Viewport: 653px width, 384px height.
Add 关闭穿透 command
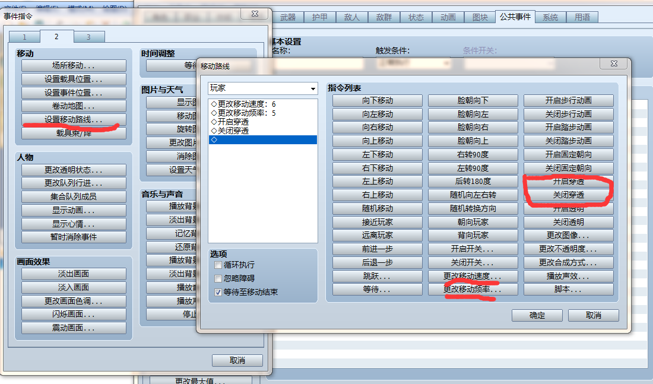click(569, 195)
